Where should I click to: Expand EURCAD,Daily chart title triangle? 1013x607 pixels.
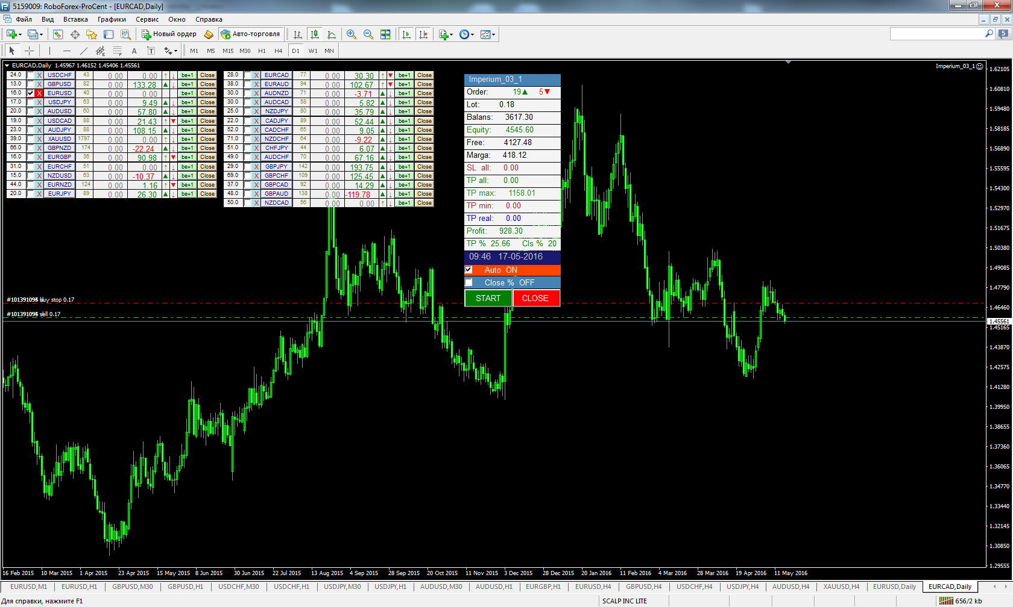pos(7,66)
